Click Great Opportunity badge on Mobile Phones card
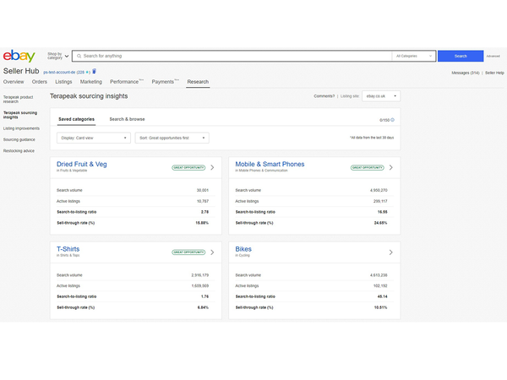This screenshot has height=380, width=507. click(x=368, y=168)
